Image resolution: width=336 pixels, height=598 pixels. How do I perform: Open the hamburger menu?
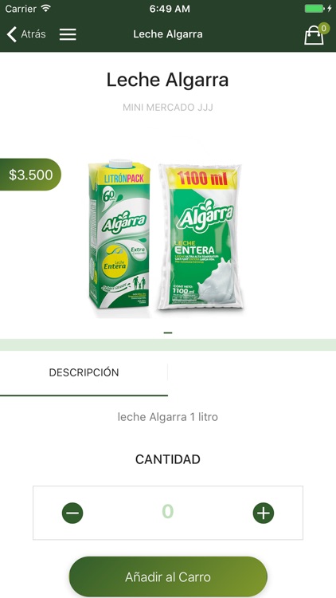click(68, 34)
